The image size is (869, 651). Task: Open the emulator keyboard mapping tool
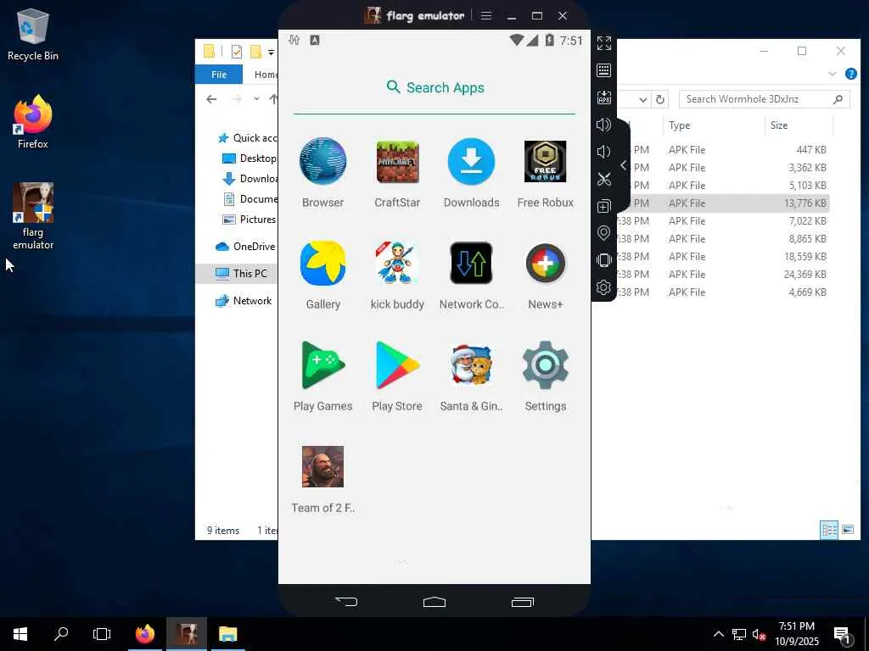coord(603,70)
